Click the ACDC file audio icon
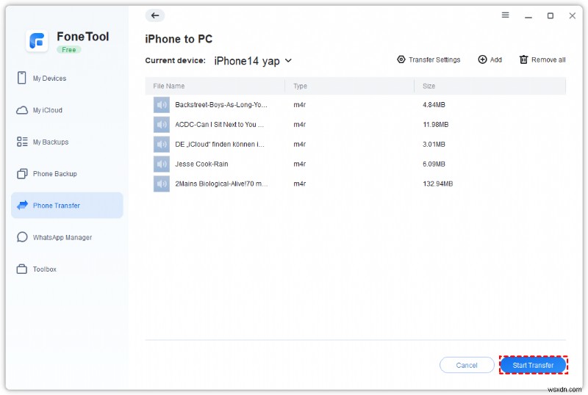This screenshot has height=395, width=588. [161, 124]
